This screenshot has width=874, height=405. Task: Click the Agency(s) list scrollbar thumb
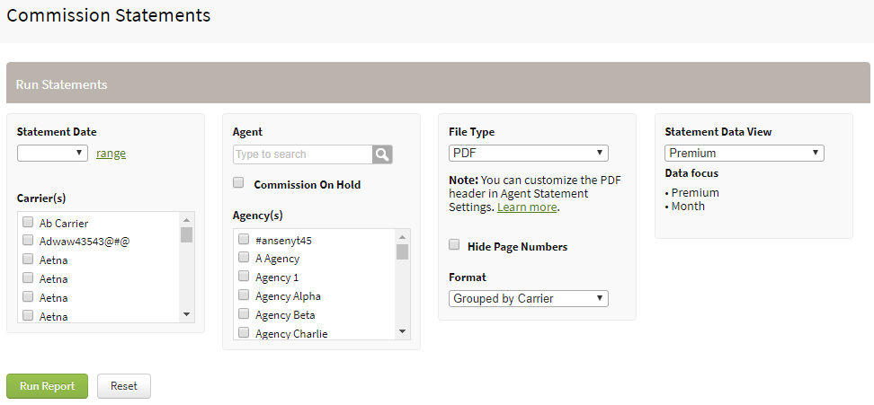click(x=403, y=251)
